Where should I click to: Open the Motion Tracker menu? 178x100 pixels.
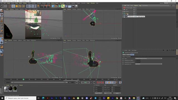coord(55,3)
